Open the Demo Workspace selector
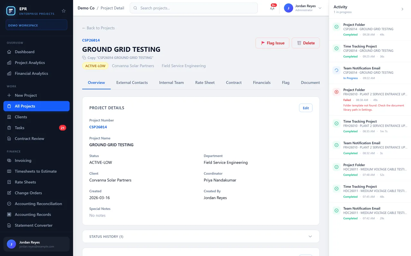Image resolution: width=411 pixels, height=256 pixels. 36,25
